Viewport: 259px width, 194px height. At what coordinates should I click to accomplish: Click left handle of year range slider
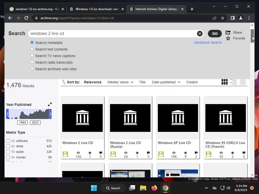(x=7, y=114)
